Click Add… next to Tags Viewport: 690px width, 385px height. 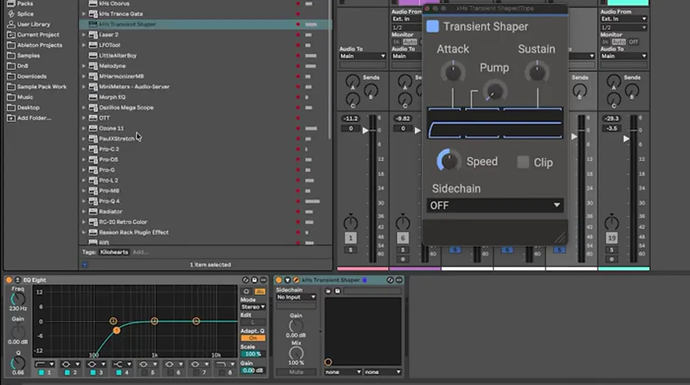pyautogui.click(x=140, y=252)
